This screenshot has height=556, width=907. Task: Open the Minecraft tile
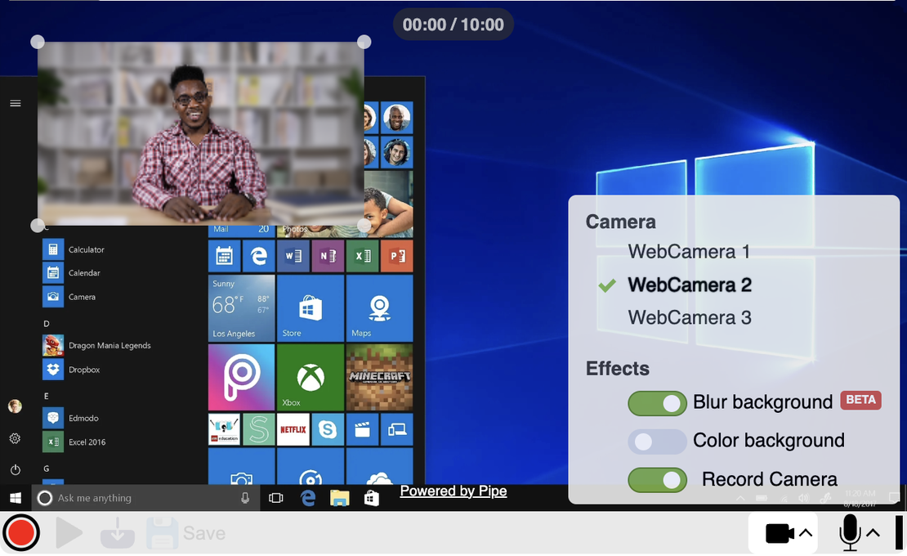tap(379, 377)
